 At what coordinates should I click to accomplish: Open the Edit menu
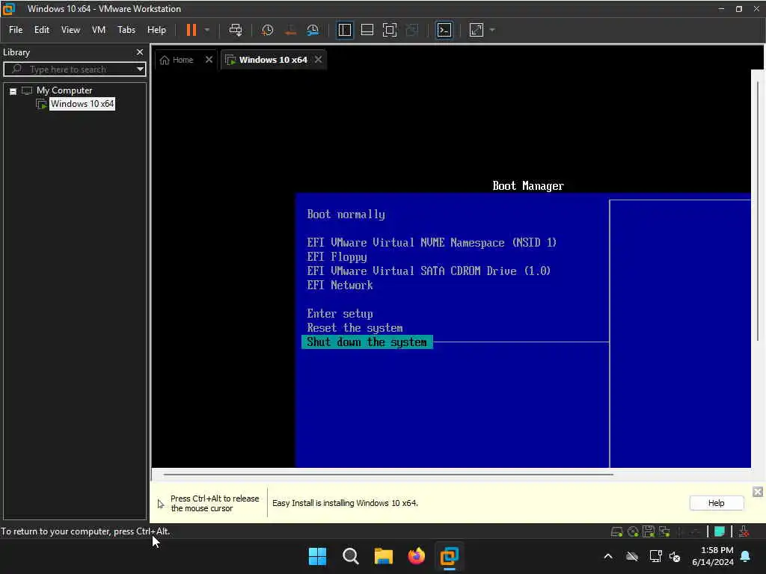point(42,30)
